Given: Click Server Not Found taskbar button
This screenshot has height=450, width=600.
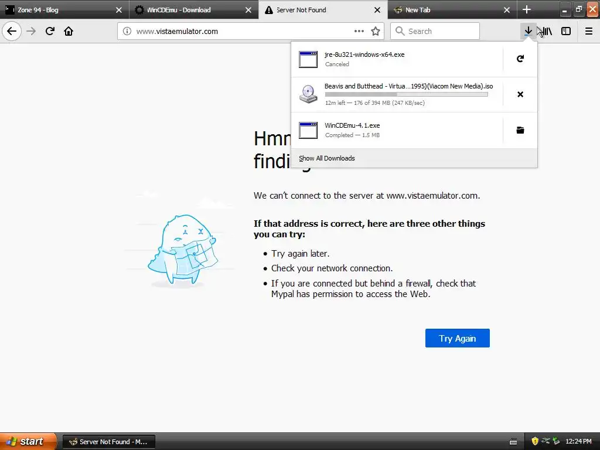Looking at the screenshot, I should tap(108, 442).
